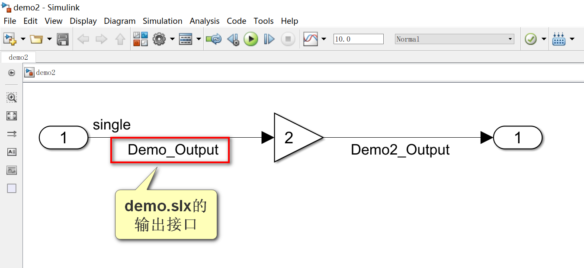The width and height of the screenshot is (584, 268).
Task: Open the Diagram menu
Action: tap(120, 21)
